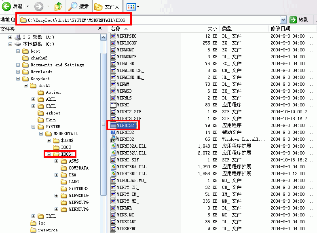Click the folder tree scrollbar up arrow
The image size is (317, 233).
(x=104, y=38)
